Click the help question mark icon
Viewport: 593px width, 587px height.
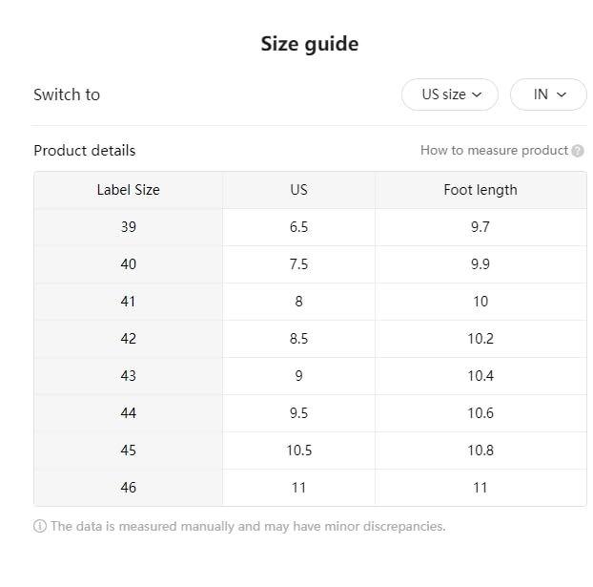[x=578, y=151]
